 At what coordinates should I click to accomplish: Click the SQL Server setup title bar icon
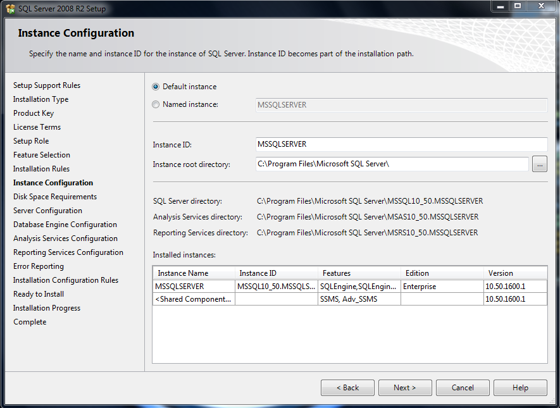[11, 9]
